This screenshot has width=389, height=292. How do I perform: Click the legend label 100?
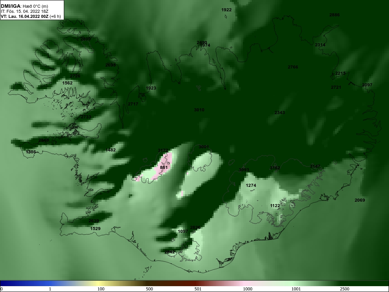[x=101, y=289]
